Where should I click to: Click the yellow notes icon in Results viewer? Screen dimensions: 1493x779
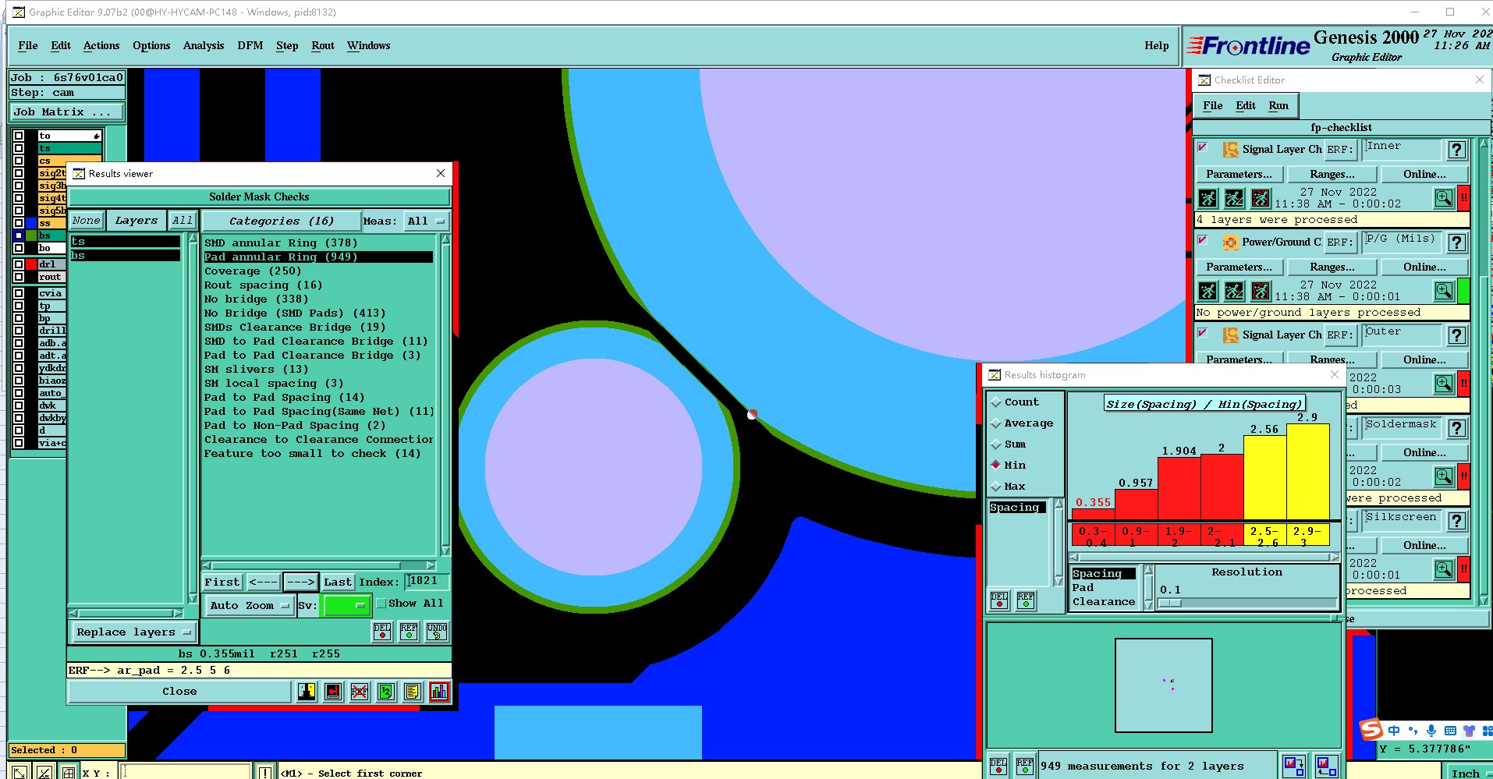pos(413,692)
